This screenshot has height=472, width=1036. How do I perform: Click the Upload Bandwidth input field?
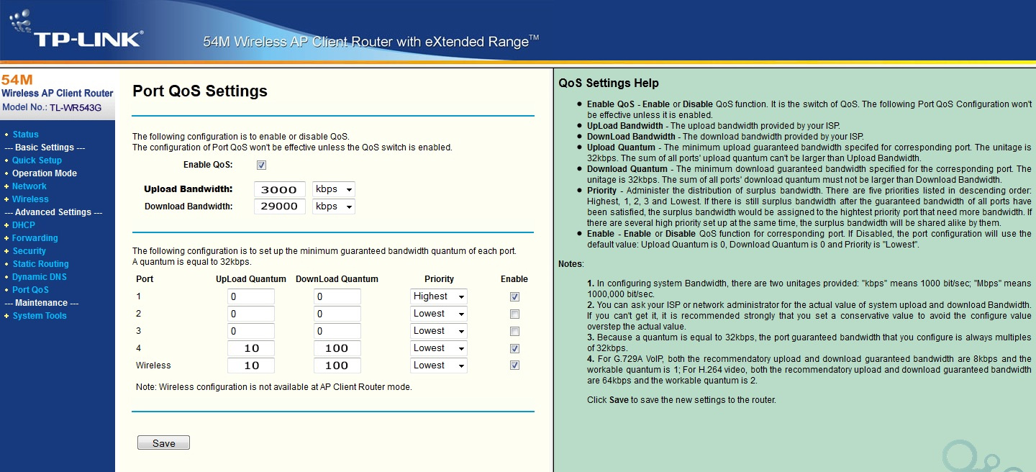click(279, 190)
